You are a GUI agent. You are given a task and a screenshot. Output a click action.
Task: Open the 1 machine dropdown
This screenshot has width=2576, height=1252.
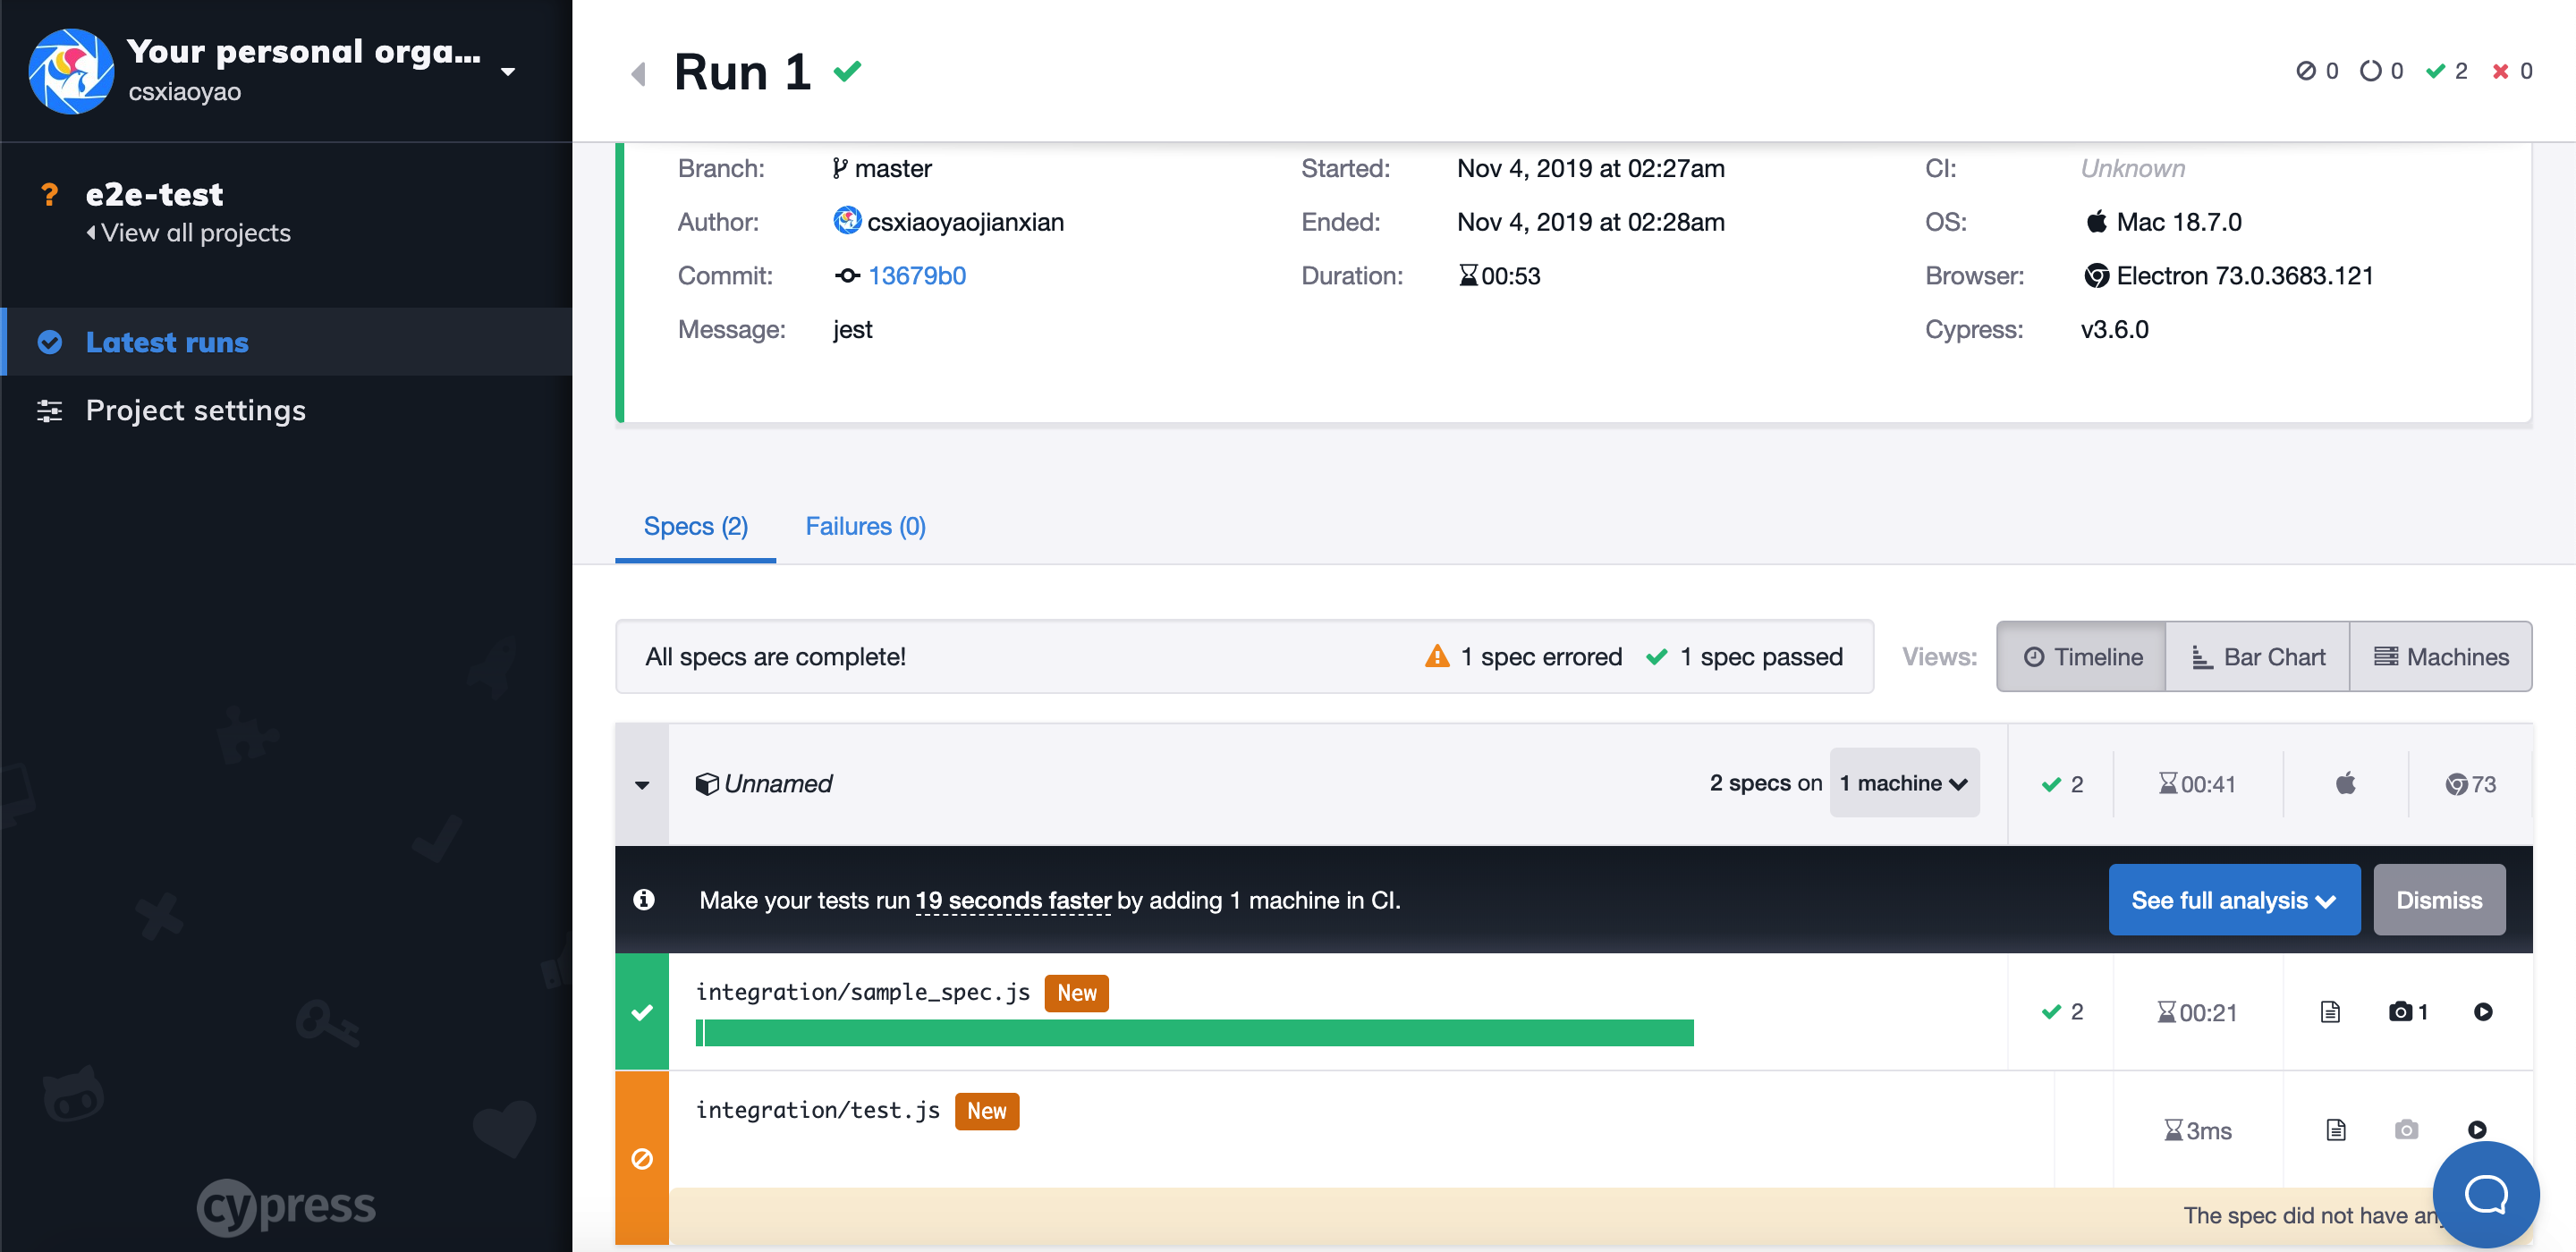(1903, 783)
